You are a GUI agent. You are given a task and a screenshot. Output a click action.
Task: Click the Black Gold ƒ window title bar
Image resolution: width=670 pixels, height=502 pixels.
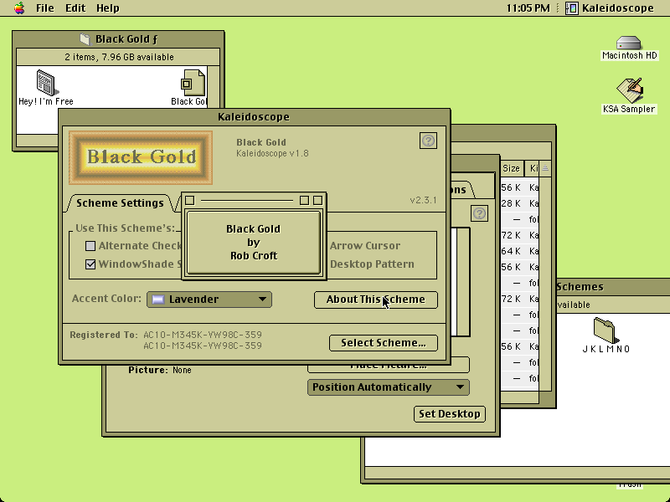(118, 38)
